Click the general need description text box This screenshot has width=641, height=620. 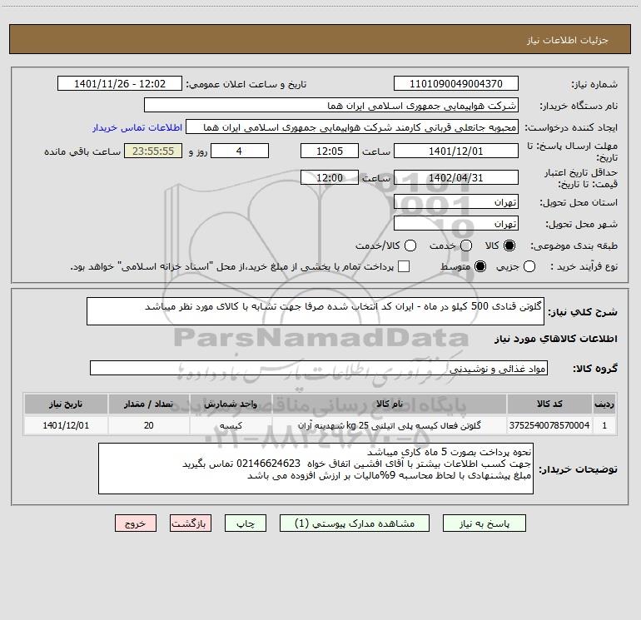[316, 311]
